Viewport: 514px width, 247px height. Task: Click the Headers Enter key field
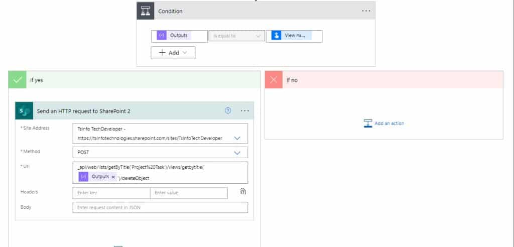111,193
